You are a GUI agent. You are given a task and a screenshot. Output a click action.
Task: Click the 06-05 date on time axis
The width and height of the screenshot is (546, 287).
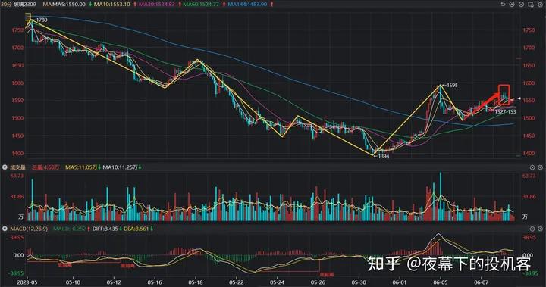[440, 282]
